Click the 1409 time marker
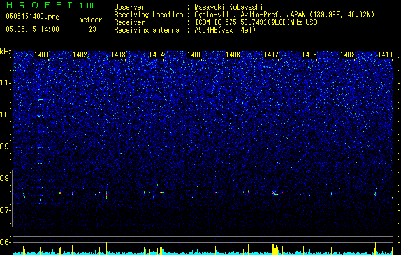Screen dimensions: 401x255 click(348, 54)
